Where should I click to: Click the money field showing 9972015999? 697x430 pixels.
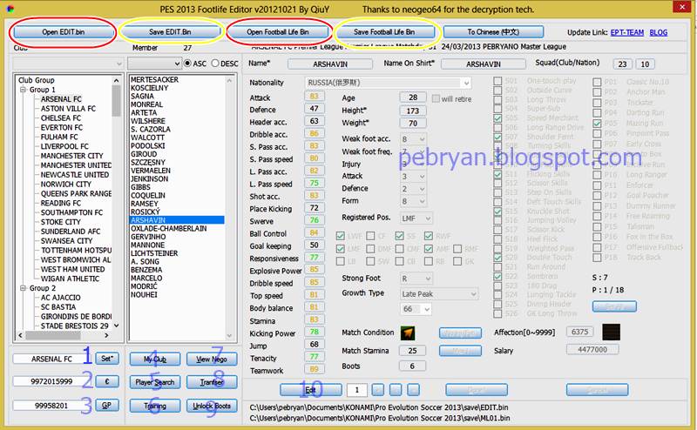(51, 381)
